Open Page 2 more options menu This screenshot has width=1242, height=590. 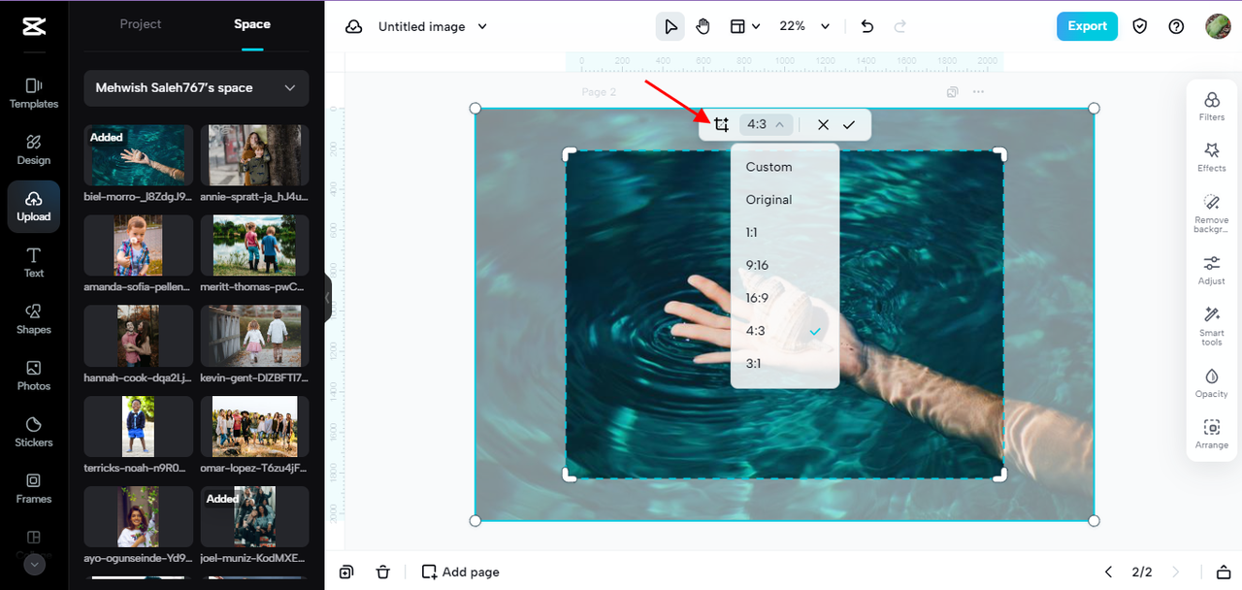click(978, 92)
